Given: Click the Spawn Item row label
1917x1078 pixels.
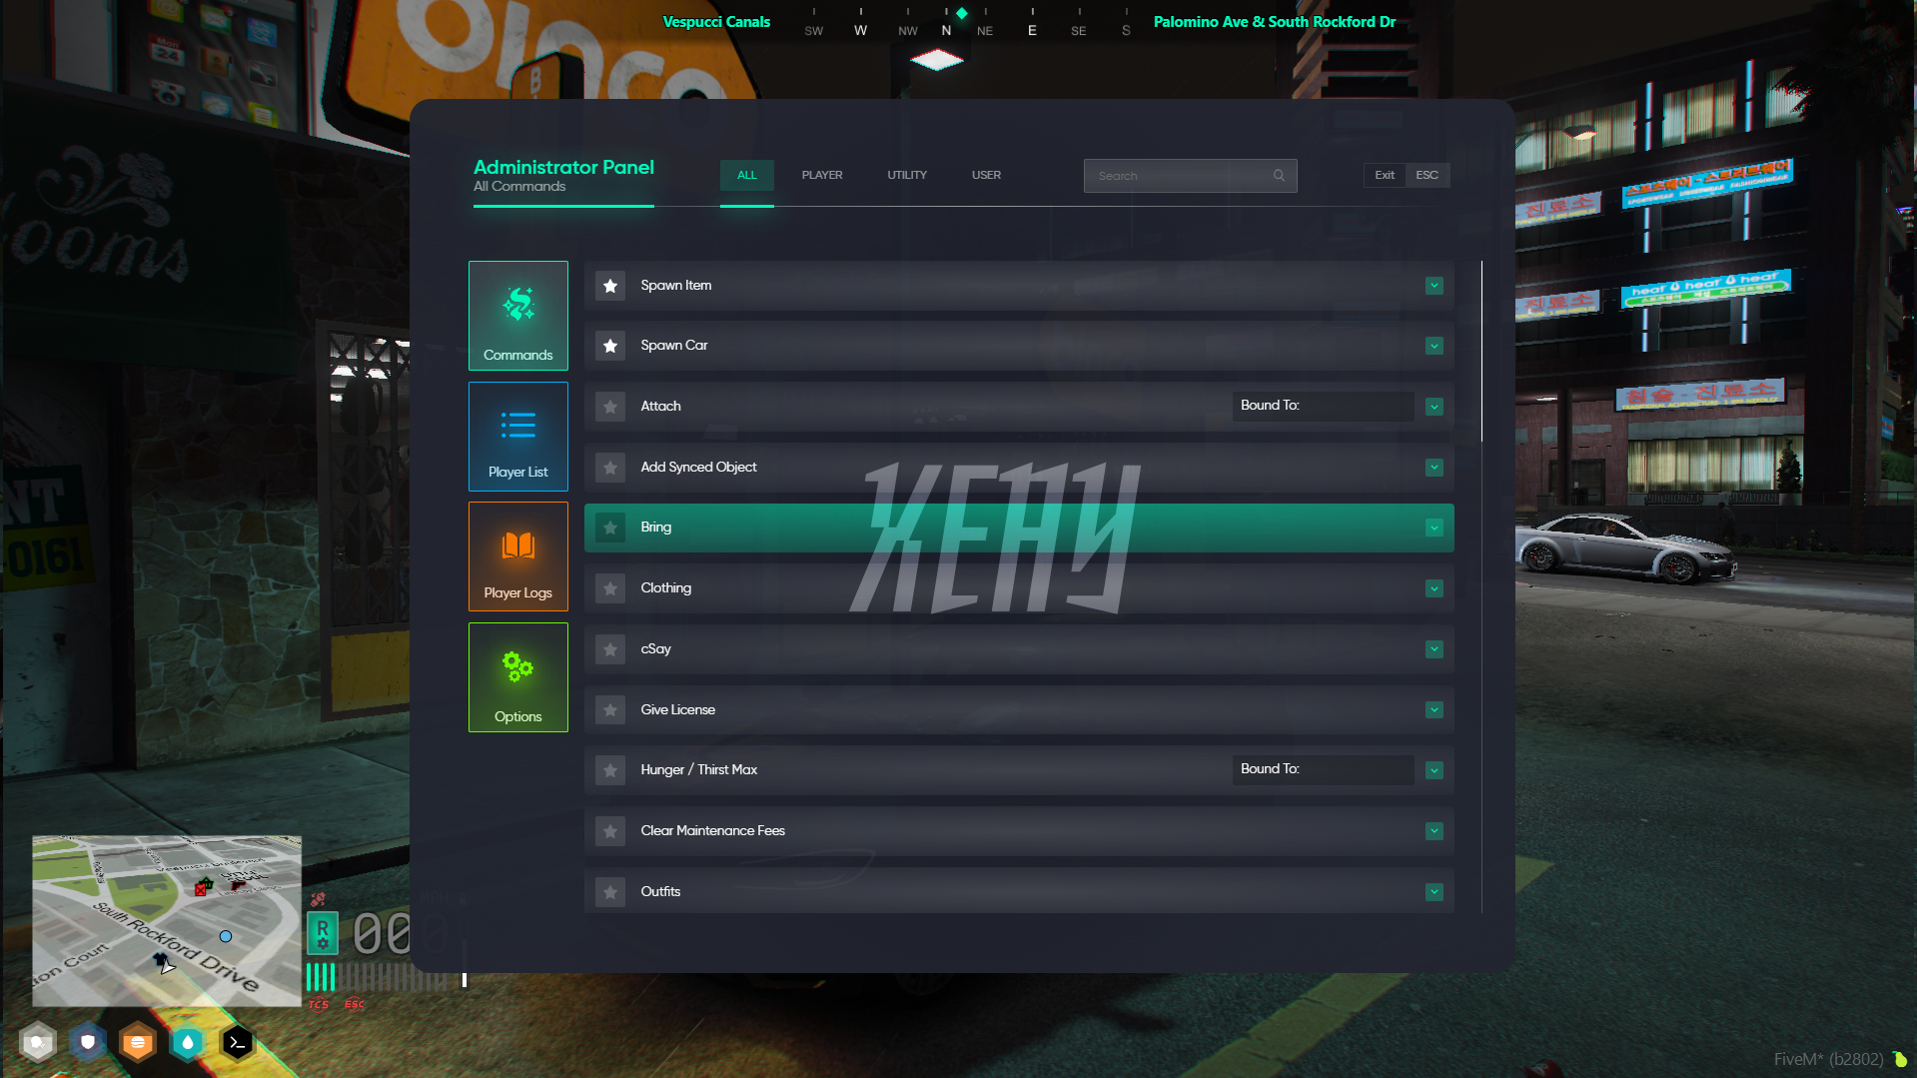Looking at the screenshot, I should coord(676,286).
